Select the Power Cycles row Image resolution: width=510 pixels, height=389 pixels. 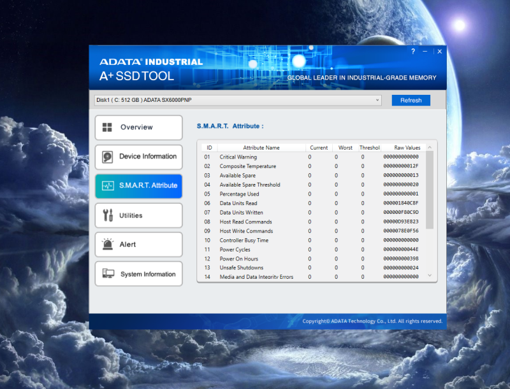click(313, 250)
